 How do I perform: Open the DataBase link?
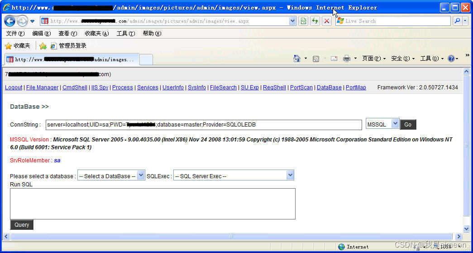329,88
